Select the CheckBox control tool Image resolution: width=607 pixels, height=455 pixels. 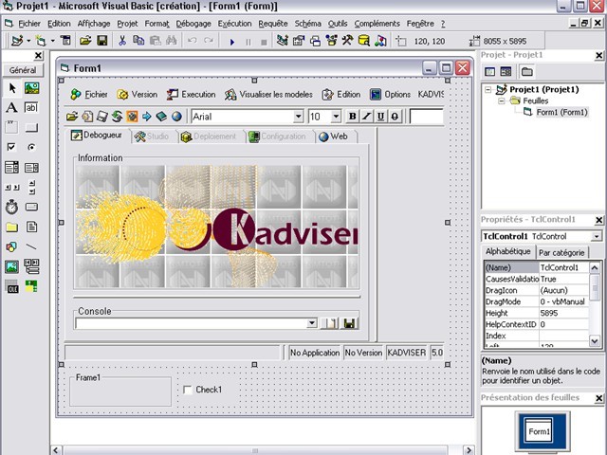[x=12, y=147]
